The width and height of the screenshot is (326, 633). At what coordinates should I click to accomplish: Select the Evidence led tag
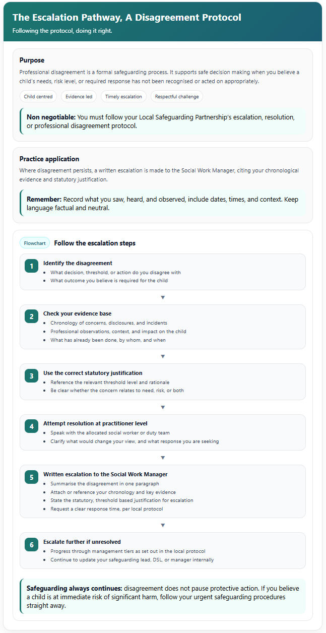point(79,96)
